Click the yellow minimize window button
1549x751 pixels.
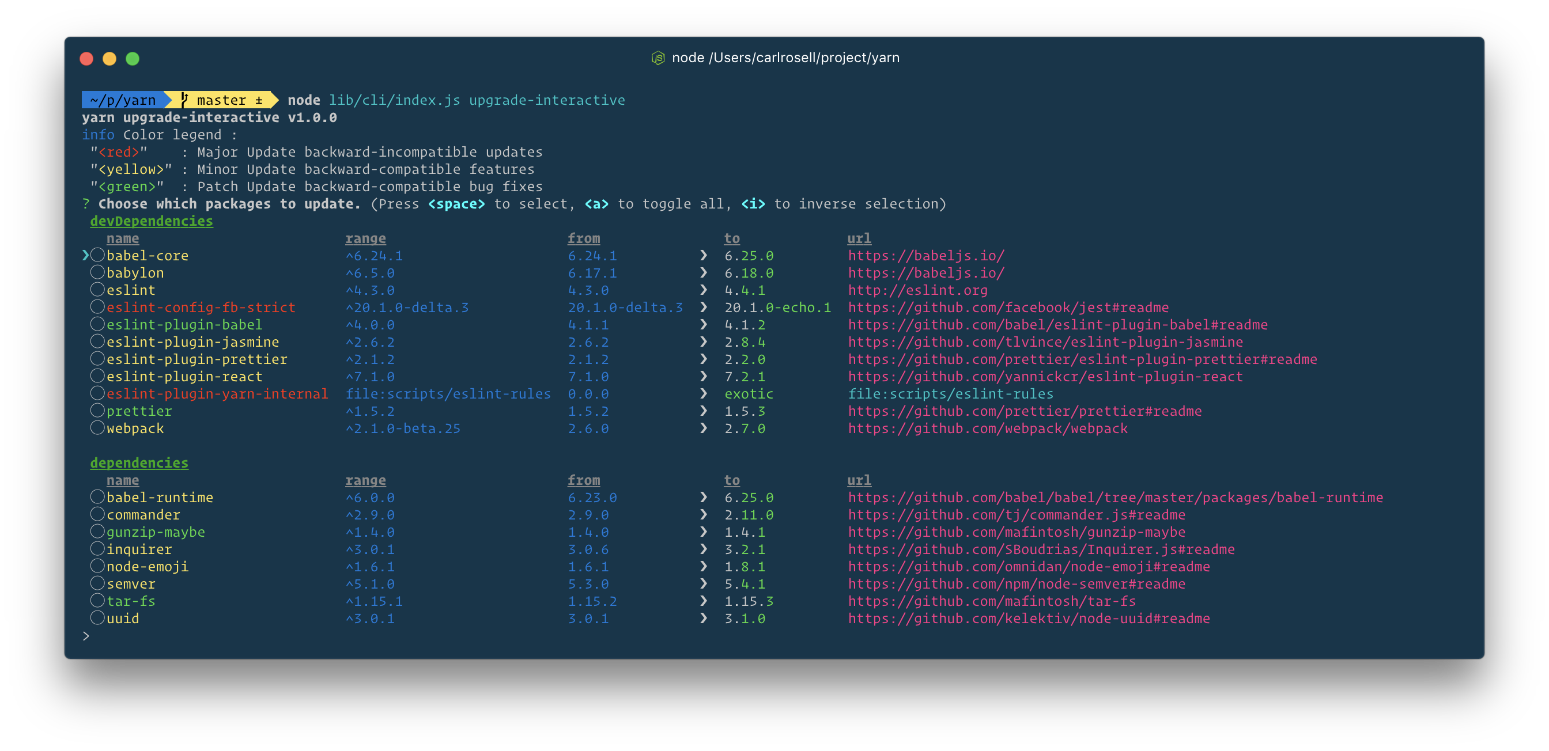coord(109,58)
